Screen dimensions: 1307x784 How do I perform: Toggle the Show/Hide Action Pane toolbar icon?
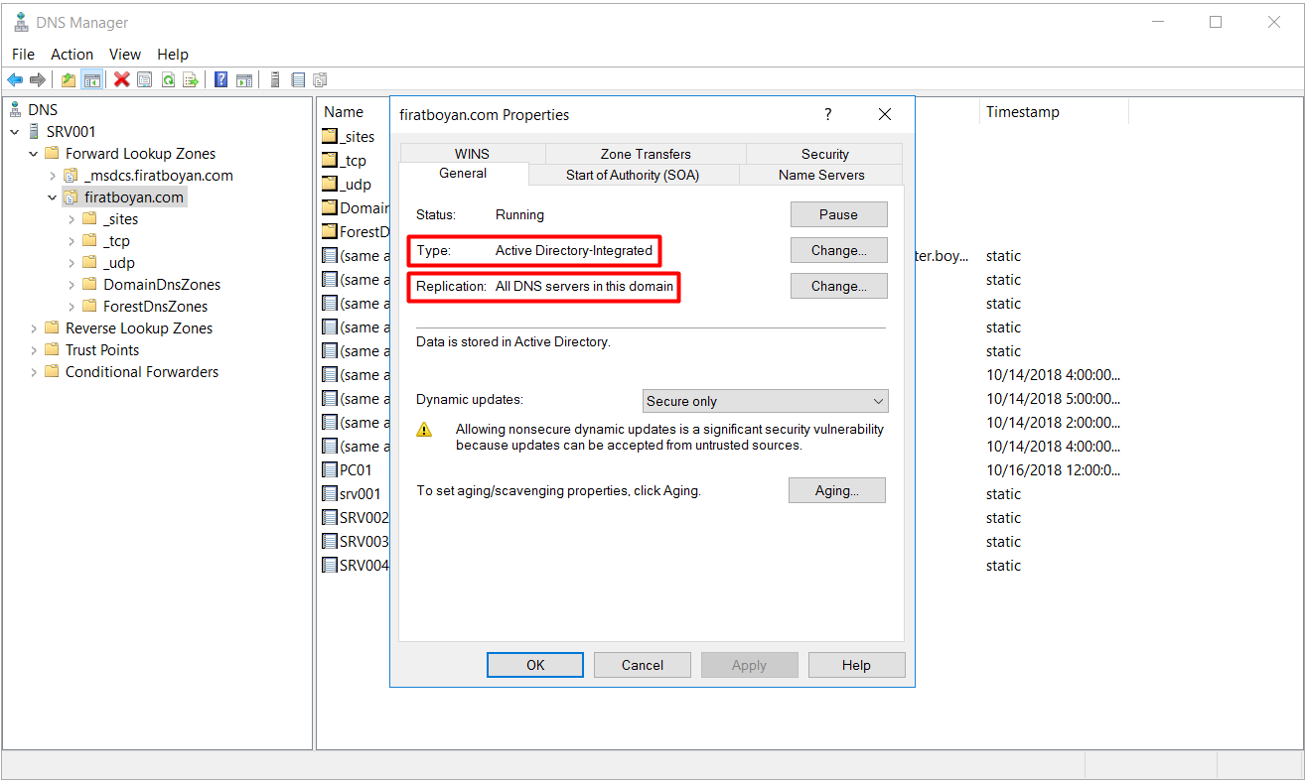244,80
